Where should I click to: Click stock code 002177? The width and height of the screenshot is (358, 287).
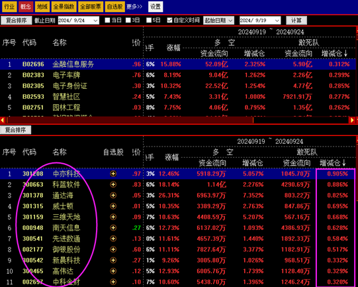pos(33,249)
